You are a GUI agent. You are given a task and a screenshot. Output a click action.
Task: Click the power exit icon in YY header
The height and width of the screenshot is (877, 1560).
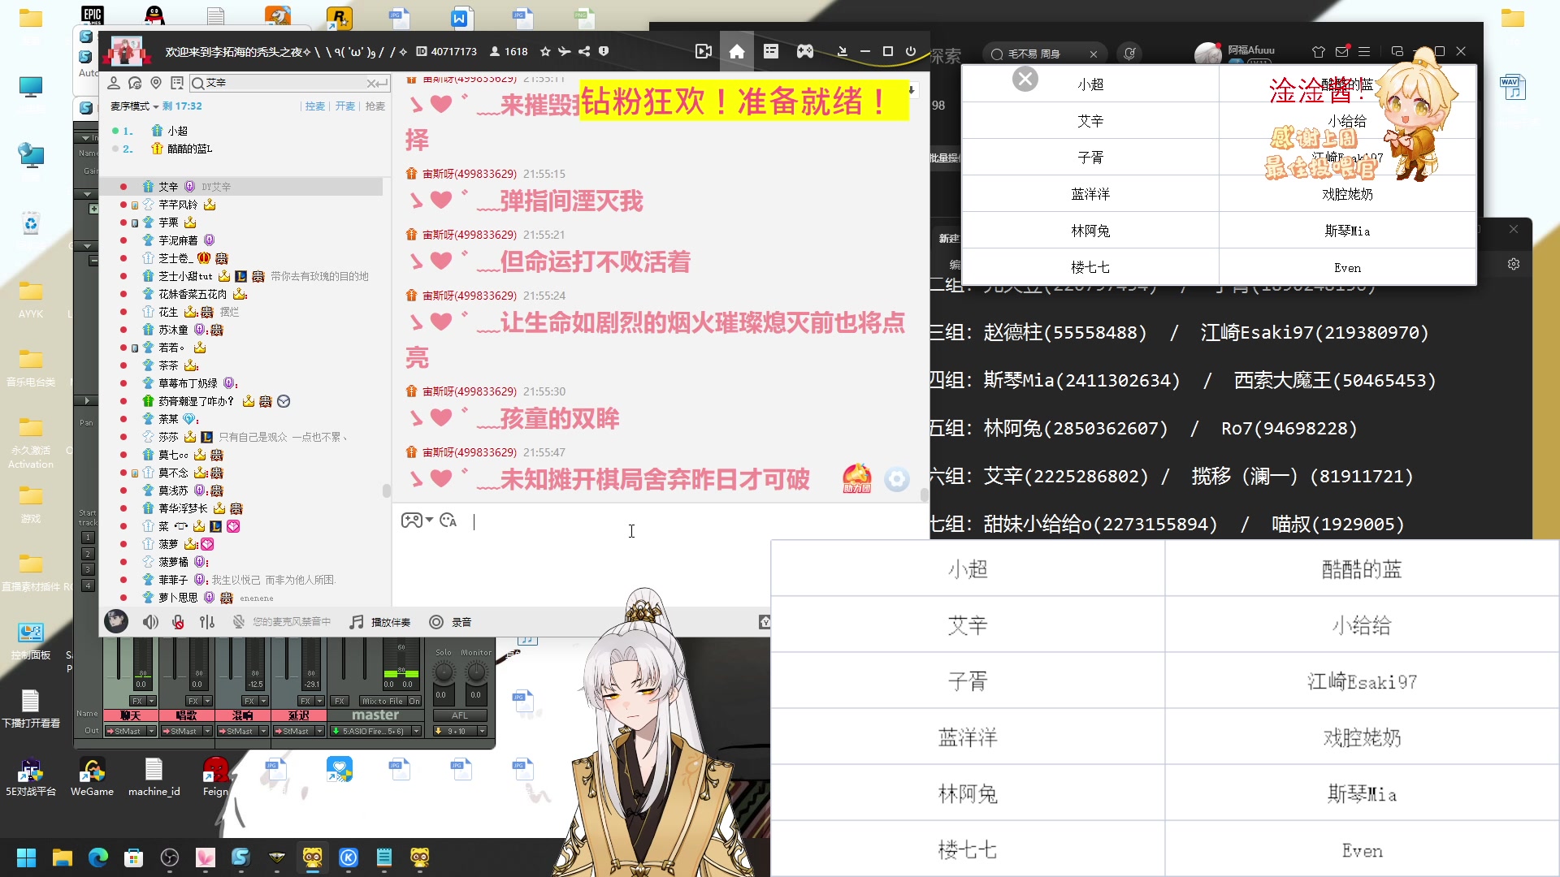911,51
